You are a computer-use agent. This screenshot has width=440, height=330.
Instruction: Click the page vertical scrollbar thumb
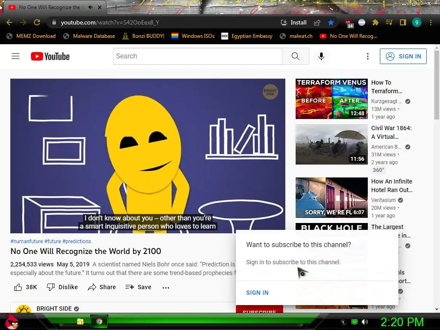click(x=437, y=84)
